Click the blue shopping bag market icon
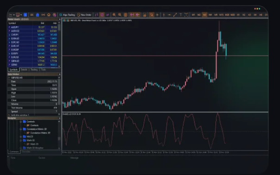The width and height of the screenshot is (280, 175). tap(38, 15)
